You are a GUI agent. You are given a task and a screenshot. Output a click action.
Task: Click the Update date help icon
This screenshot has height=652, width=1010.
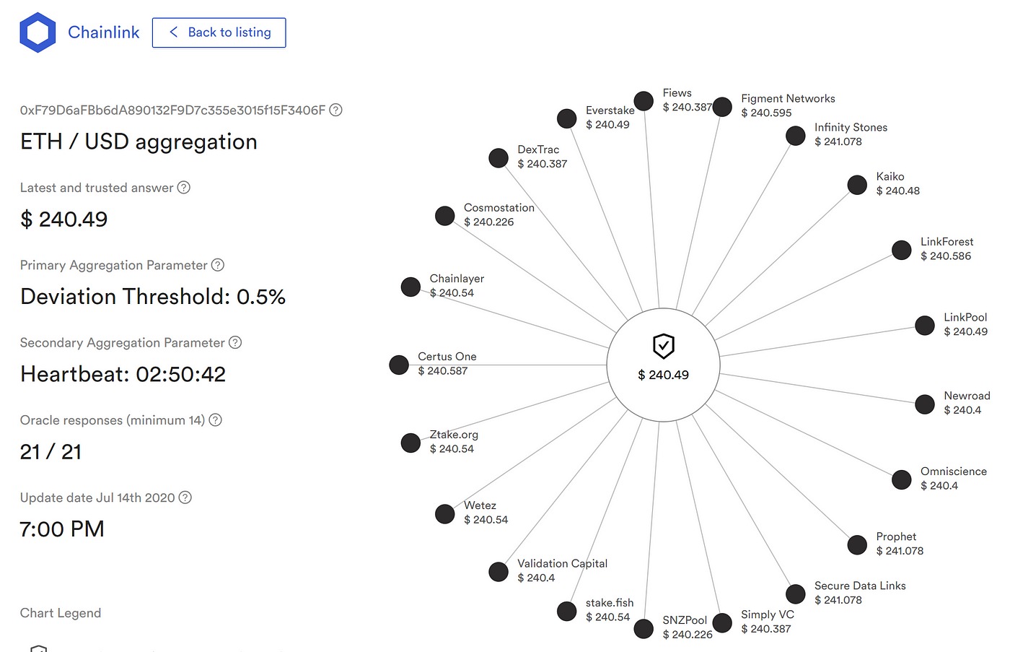(x=184, y=497)
